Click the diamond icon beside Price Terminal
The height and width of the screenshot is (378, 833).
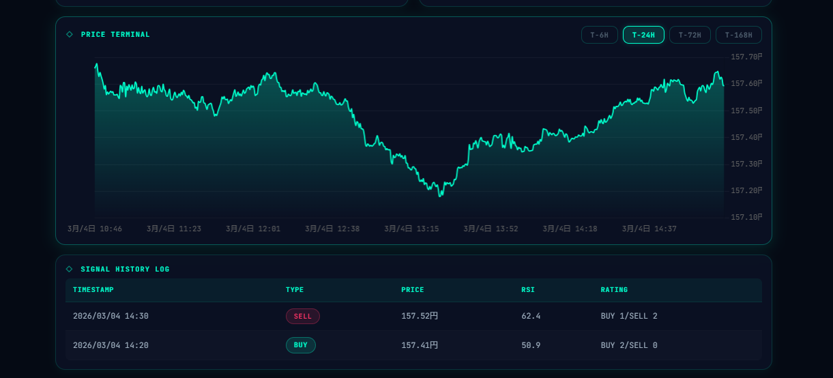pos(69,34)
